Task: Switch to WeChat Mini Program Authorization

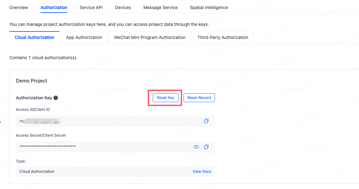Action: click(150, 37)
